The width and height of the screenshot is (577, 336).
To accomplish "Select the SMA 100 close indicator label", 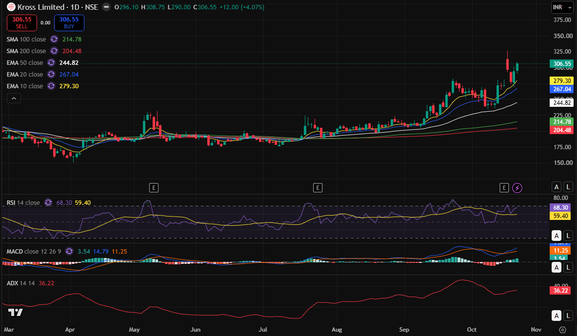I will tap(26, 39).
